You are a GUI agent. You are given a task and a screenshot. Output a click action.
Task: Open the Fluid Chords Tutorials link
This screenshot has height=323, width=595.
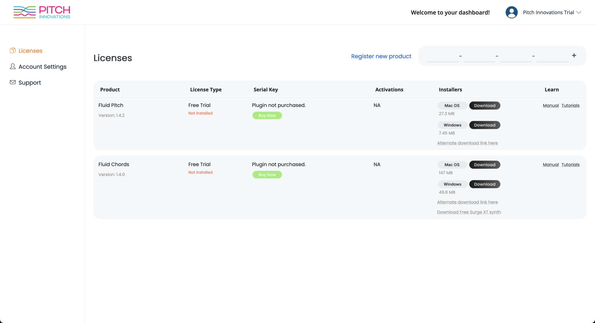click(x=570, y=164)
